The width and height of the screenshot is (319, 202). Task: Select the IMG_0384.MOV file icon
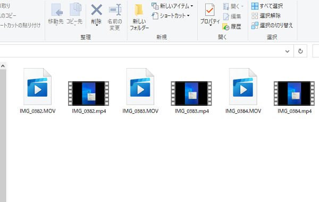[x=243, y=87]
